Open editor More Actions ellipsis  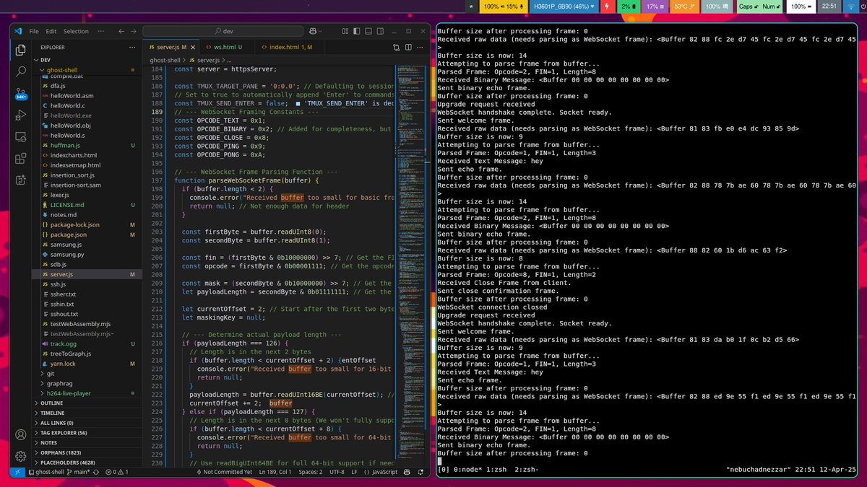coord(421,47)
